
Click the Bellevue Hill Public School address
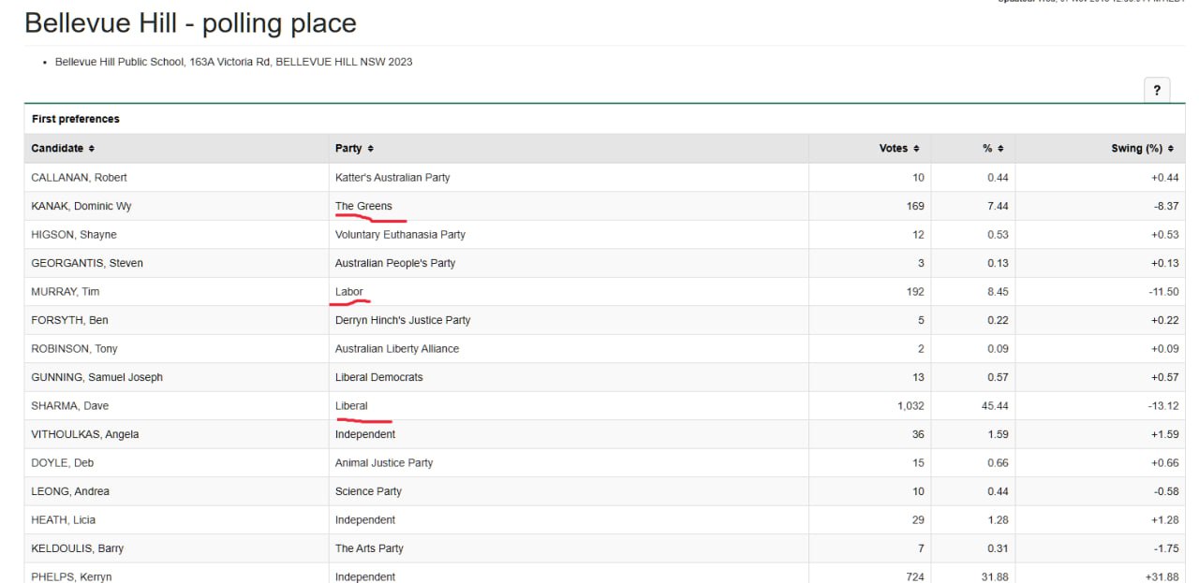coord(233,62)
